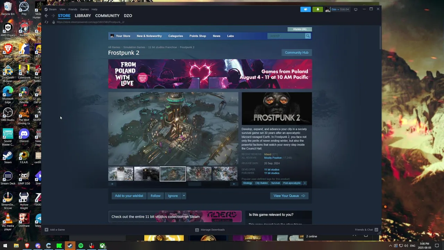Open the New & Noteworthy menu
444x250 pixels.
(149, 36)
